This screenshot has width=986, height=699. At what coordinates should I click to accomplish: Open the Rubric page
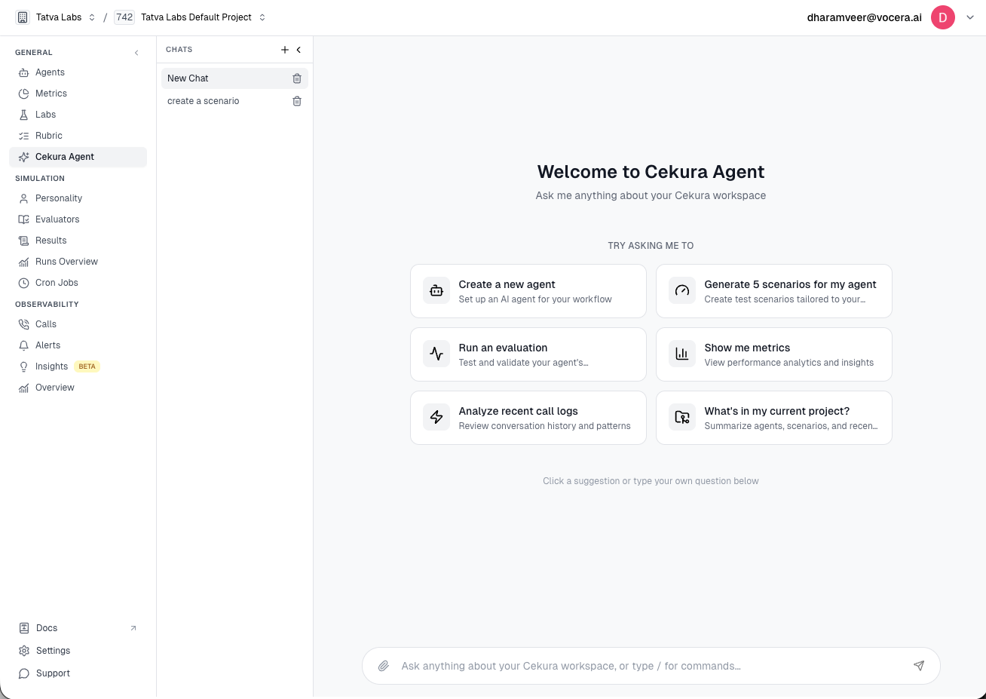[78, 136]
